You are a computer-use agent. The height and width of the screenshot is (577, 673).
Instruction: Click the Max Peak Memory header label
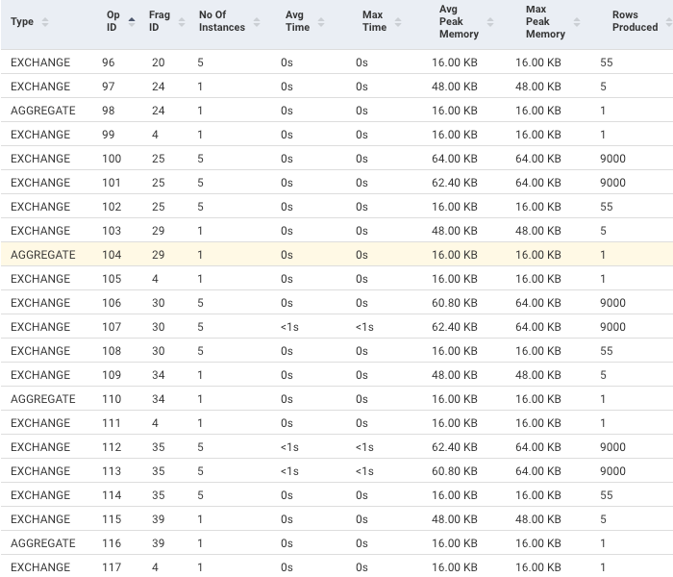[545, 21]
